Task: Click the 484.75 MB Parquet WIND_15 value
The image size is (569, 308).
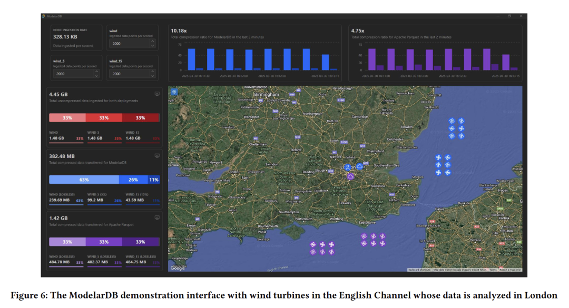Action: click(x=136, y=262)
